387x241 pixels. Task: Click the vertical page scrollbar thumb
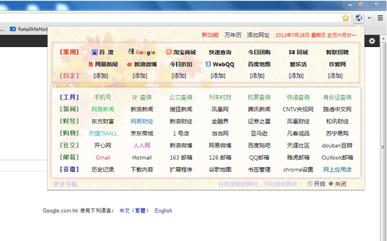[383, 146]
